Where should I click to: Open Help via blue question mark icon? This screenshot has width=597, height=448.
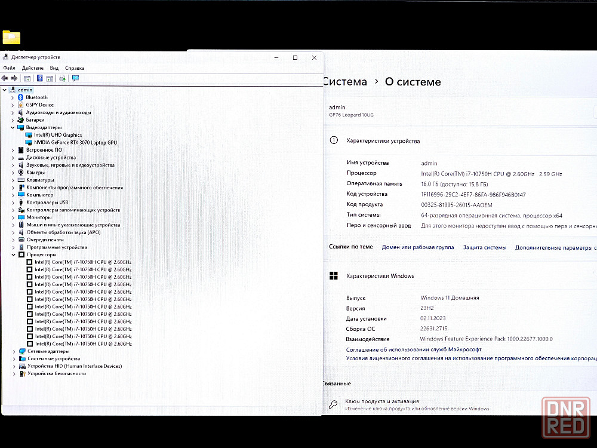click(39, 78)
